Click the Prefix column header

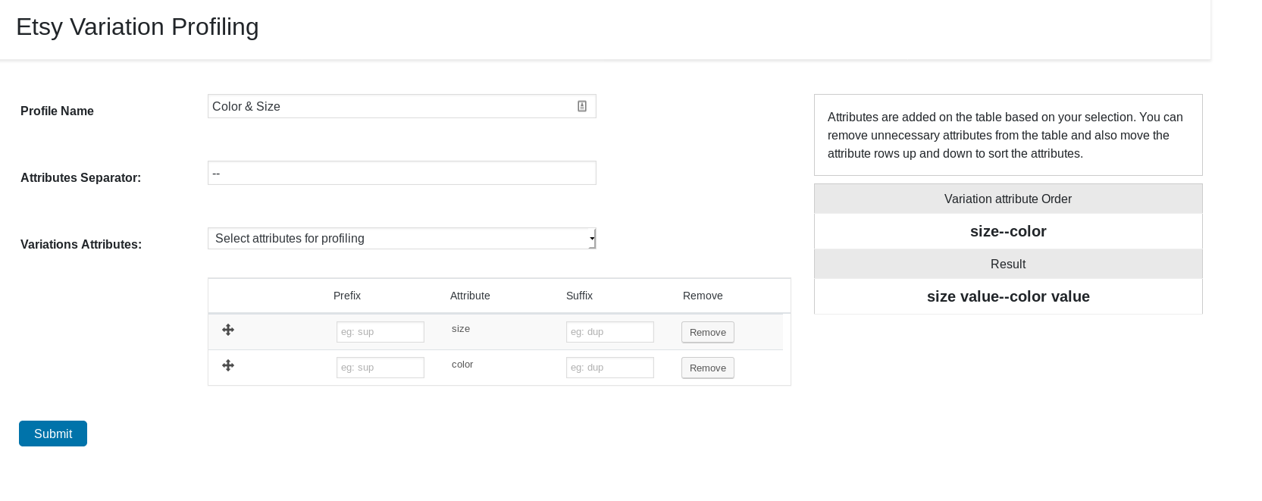click(x=347, y=296)
